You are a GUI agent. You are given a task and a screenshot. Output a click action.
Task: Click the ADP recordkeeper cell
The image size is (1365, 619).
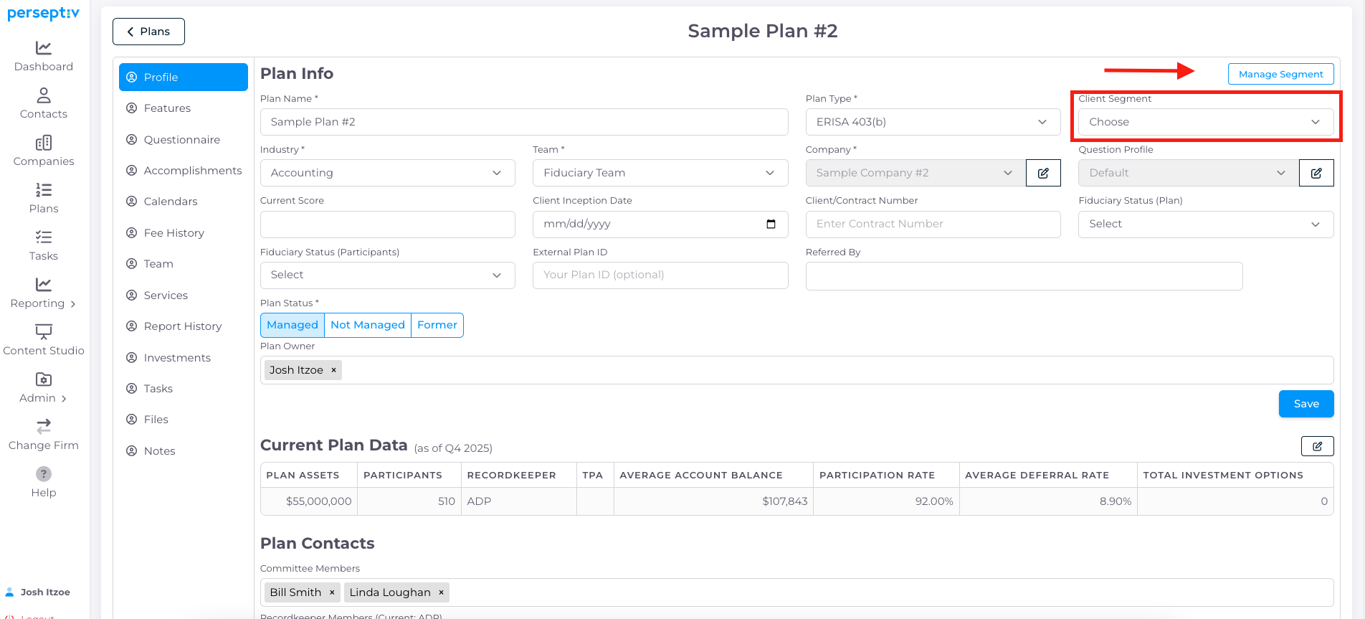click(519, 501)
